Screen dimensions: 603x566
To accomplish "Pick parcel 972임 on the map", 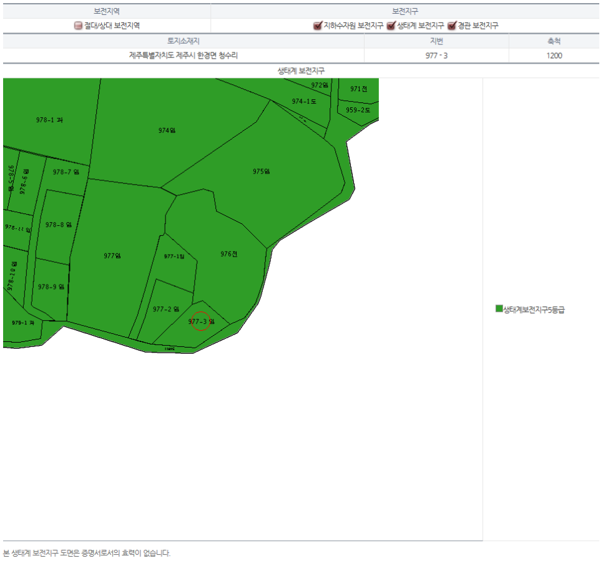I will pos(320,85).
